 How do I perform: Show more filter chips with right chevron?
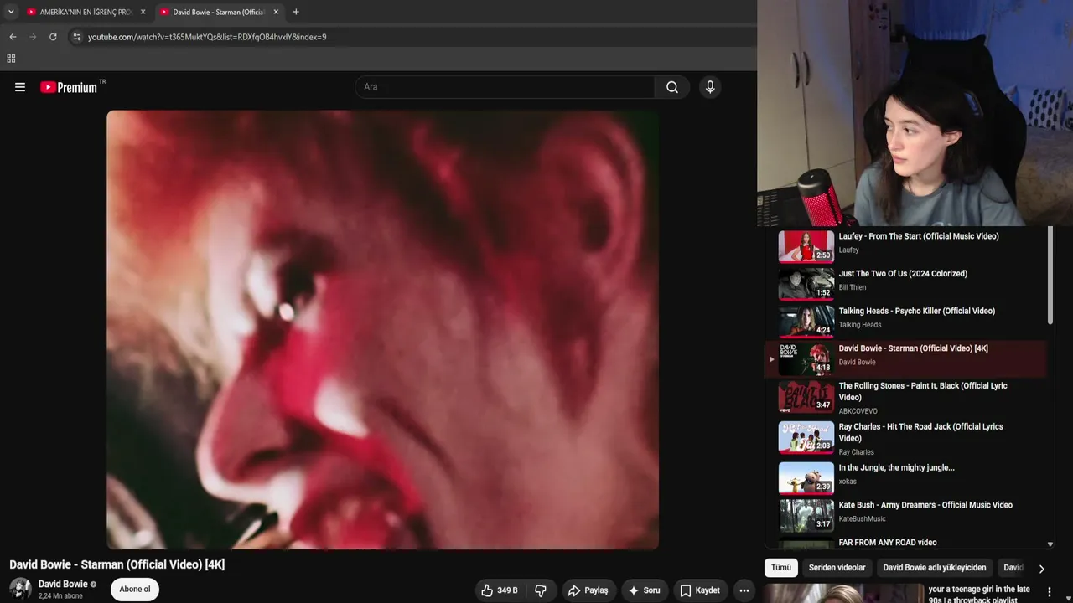click(x=1041, y=569)
